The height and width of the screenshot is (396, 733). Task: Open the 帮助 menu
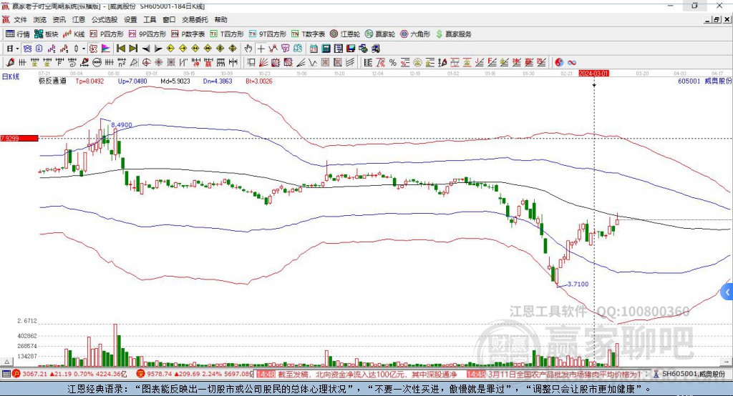click(x=220, y=19)
